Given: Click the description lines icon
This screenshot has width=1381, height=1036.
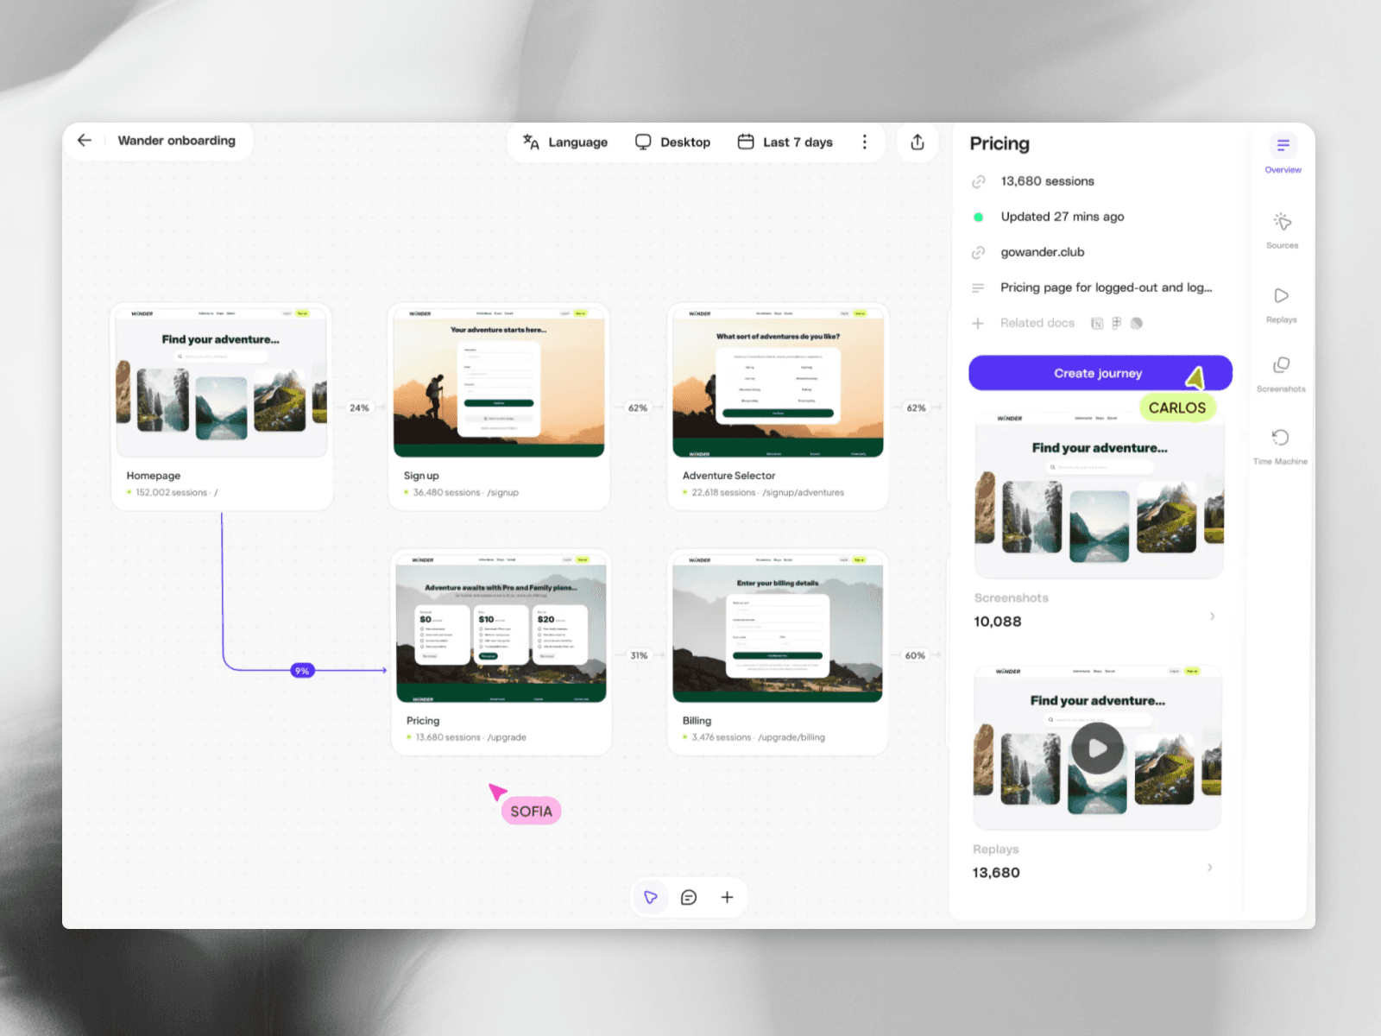Looking at the screenshot, I should click(978, 287).
